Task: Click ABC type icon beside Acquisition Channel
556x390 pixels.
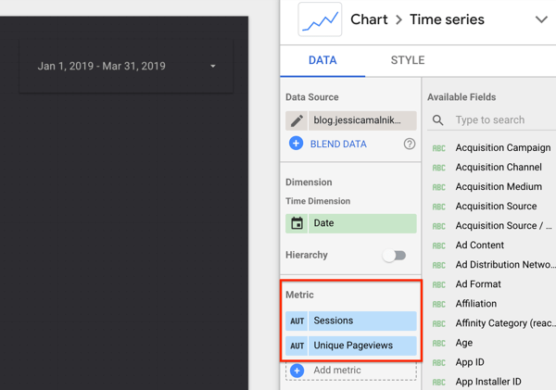Action: [438, 168]
